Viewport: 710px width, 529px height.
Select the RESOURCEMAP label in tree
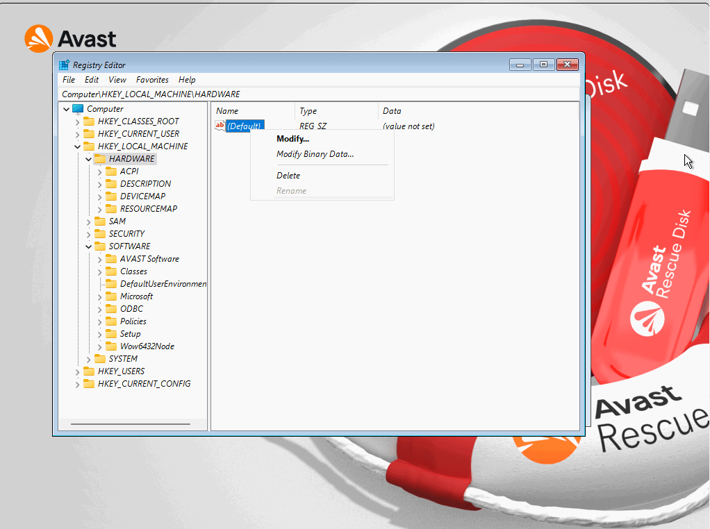[149, 208]
